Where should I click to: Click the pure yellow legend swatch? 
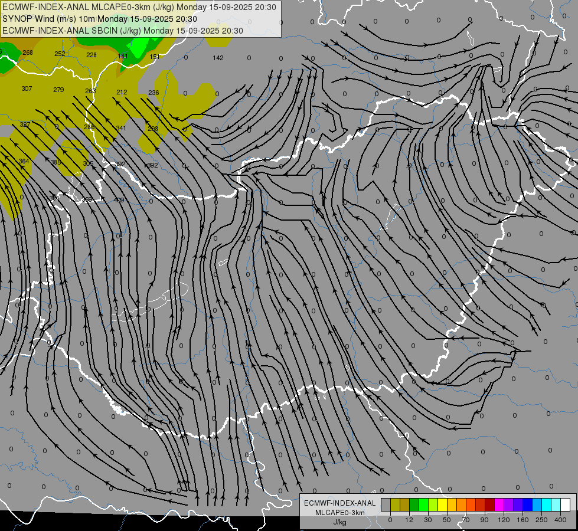(x=443, y=504)
